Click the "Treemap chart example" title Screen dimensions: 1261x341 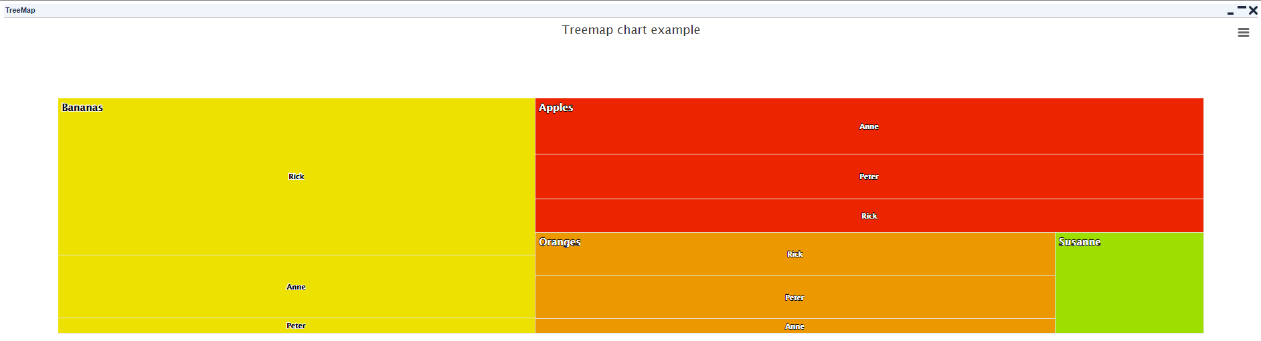click(630, 30)
